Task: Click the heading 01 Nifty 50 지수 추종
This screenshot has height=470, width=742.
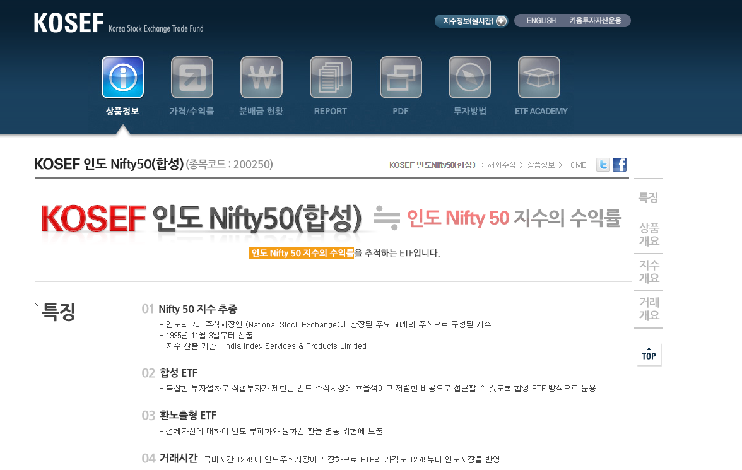Action: click(x=190, y=309)
